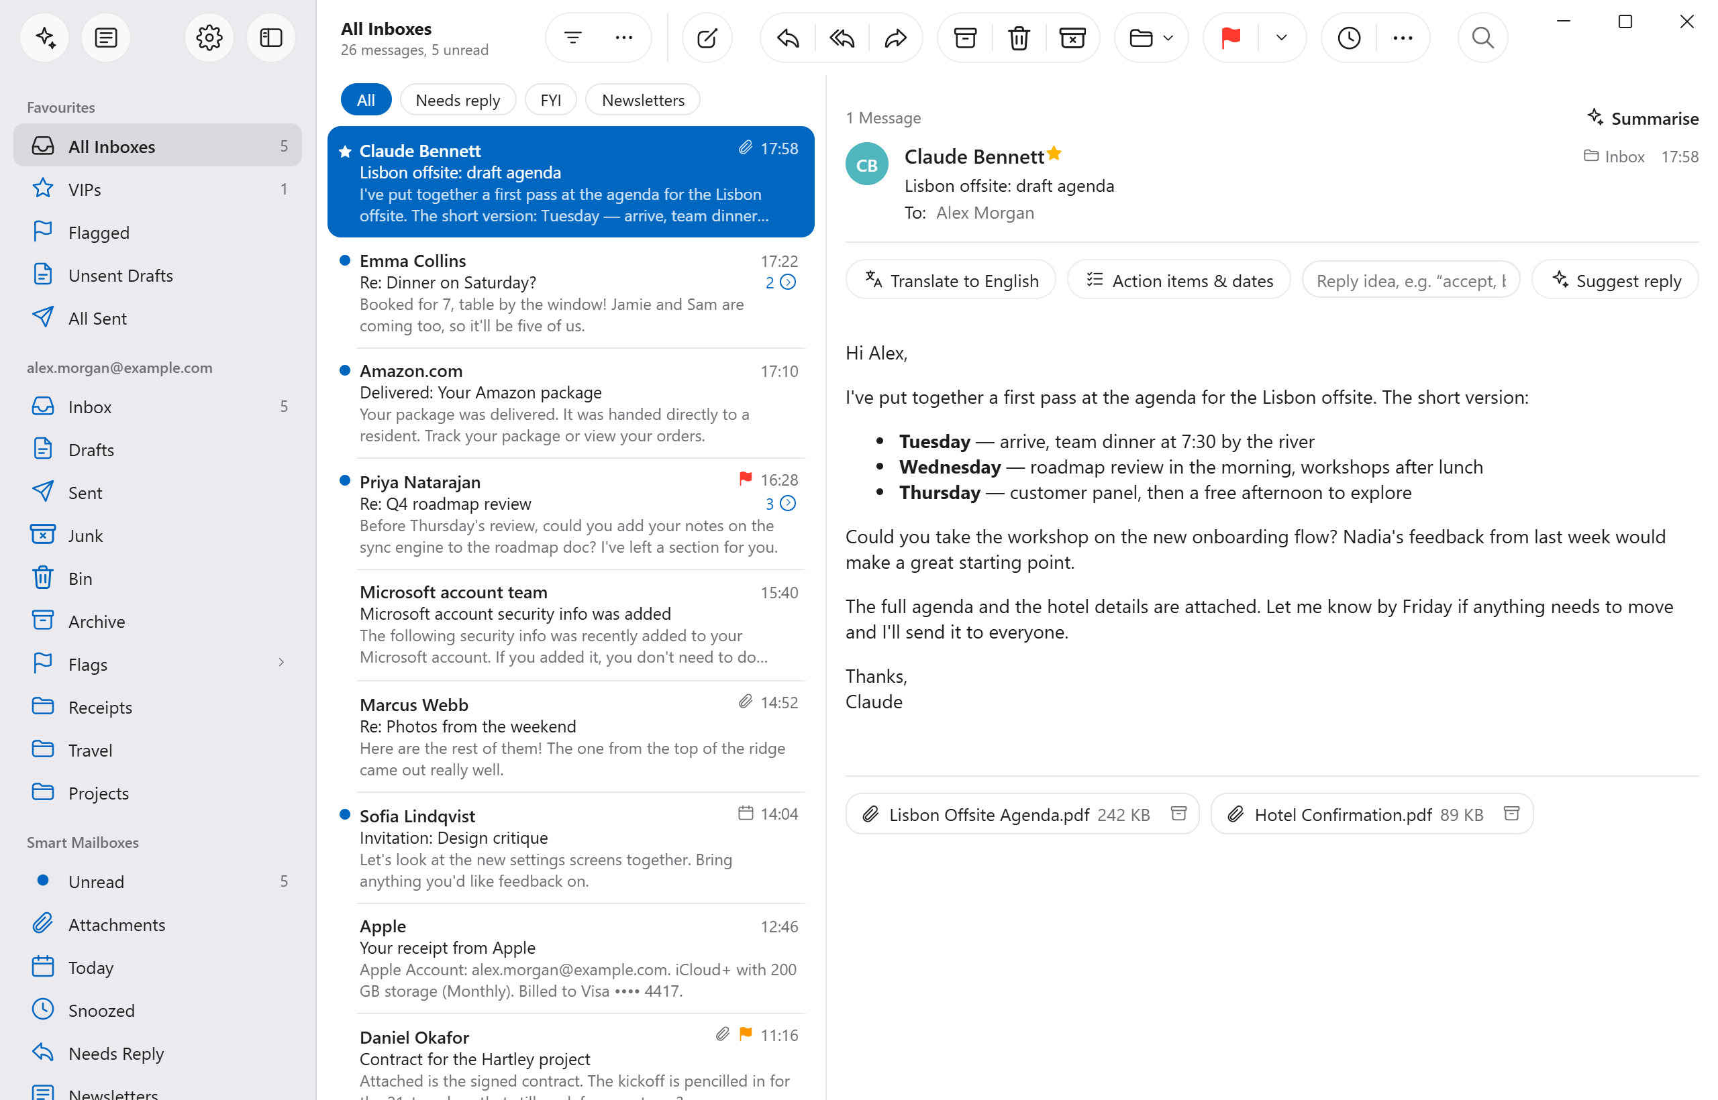Archive the selected message using toolbar archive icon
Viewport: 1718px width, 1100px height.
(965, 38)
